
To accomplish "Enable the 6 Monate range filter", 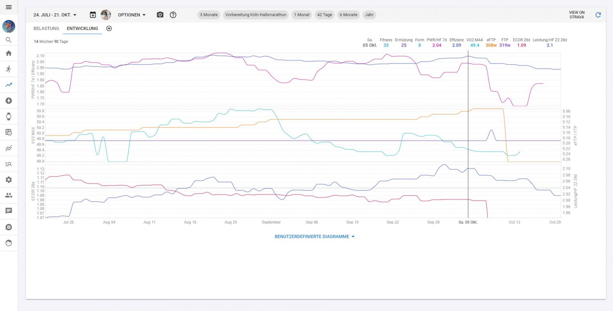I will coord(348,15).
